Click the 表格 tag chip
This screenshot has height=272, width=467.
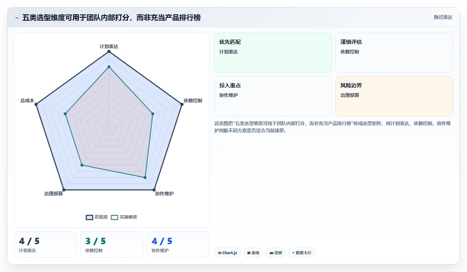pos(253,253)
